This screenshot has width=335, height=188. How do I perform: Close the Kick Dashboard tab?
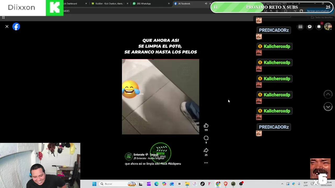[x=86, y=4]
